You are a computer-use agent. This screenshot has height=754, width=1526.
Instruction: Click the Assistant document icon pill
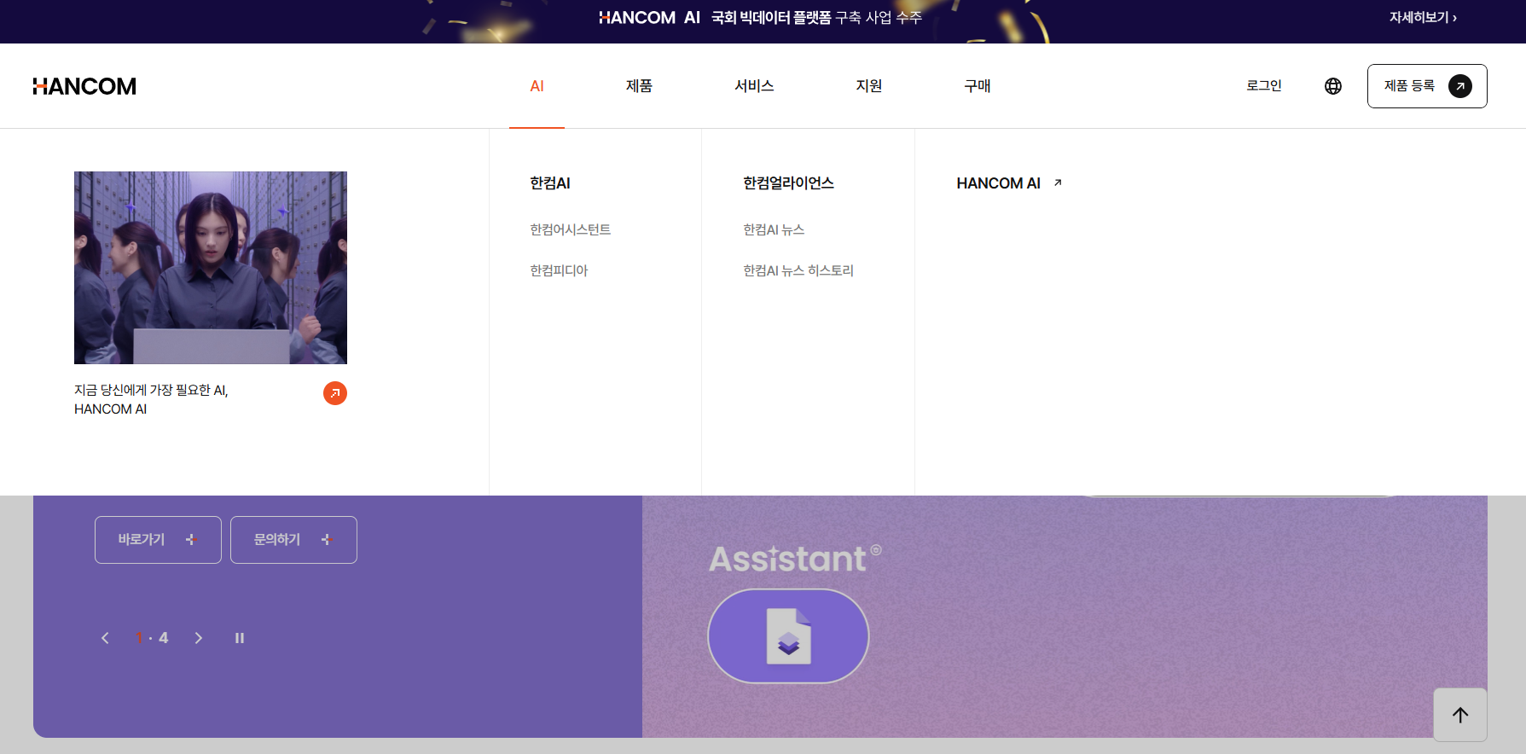tap(788, 636)
